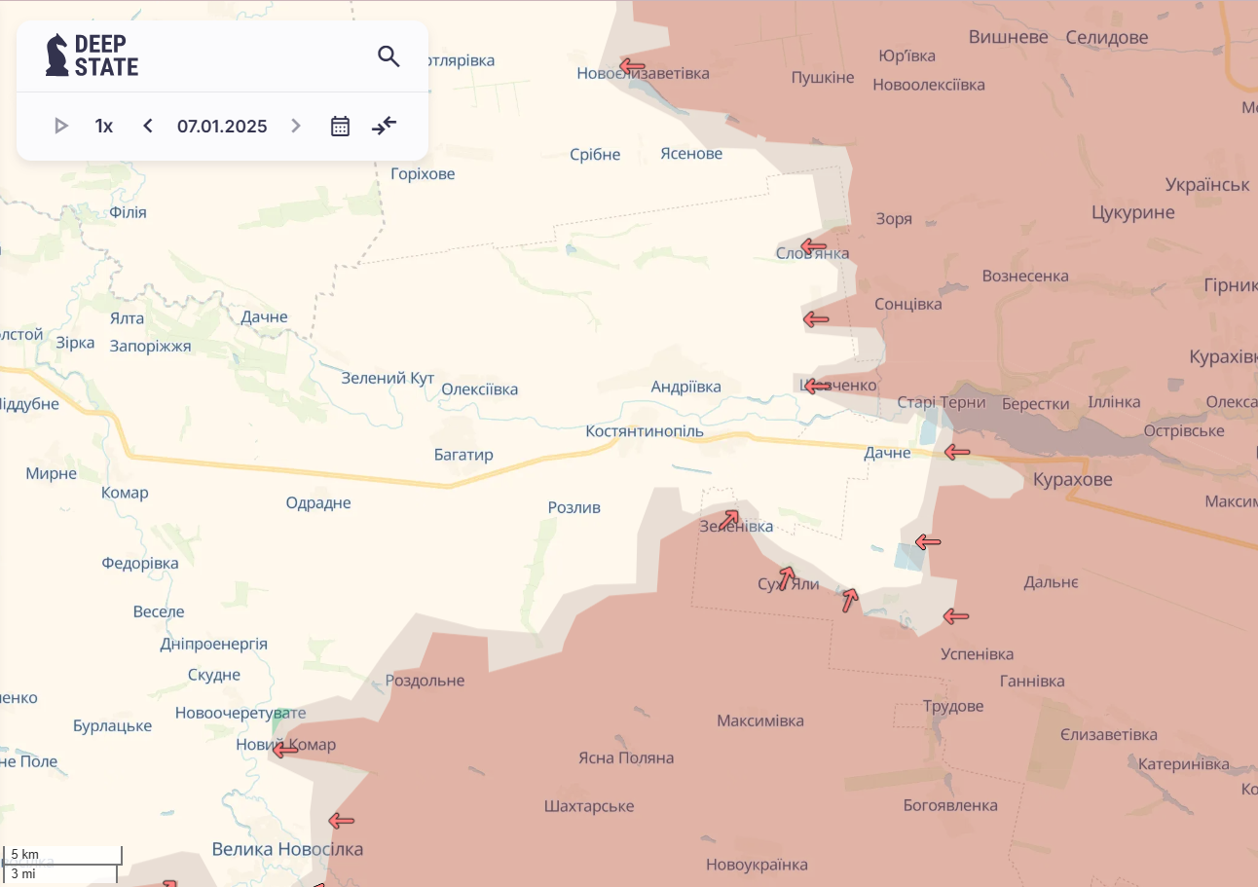Click attack arrow near Новоєлизаветівка

click(x=632, y=66)
